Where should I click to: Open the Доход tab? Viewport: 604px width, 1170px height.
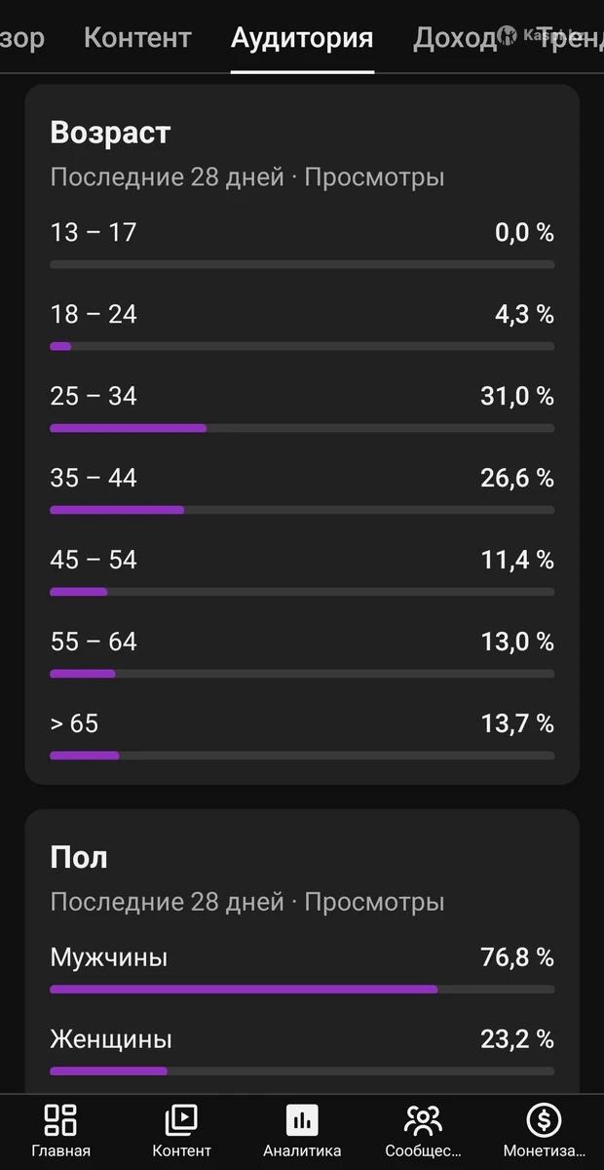(x=454, y=38)
